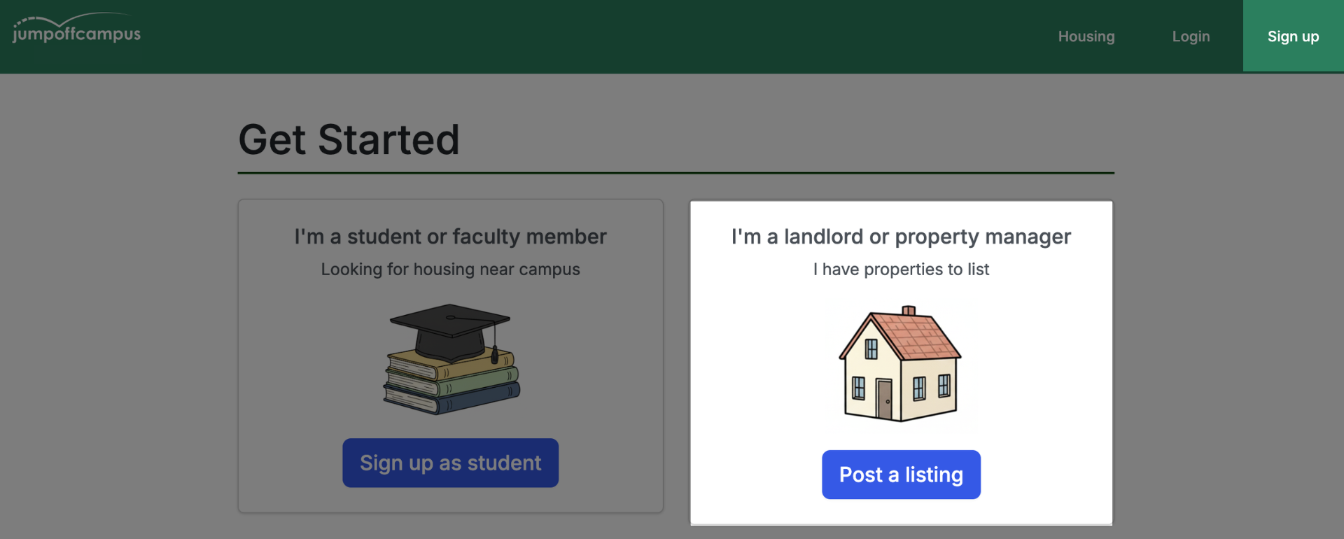Open the Housing menu item

tap(1086, 36)
